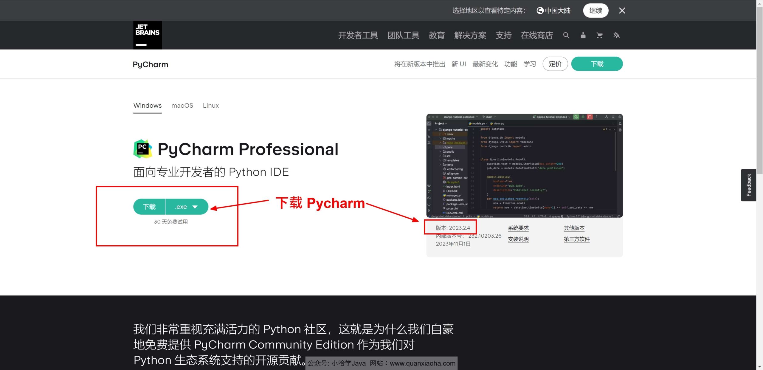Click the 30 天免费试用 text
The image size is (763, 370).
tap(171, 222)
